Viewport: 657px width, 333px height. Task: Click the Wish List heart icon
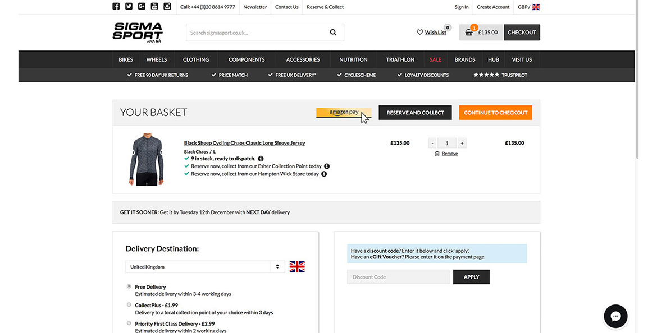(420, 32)
